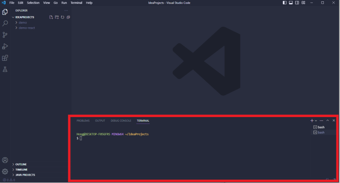Collapse all folders in explorer
Screen dimensions: 340x183
[x=68, y=17]
